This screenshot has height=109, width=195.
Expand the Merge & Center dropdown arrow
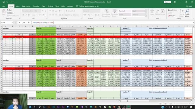[80, 15]
